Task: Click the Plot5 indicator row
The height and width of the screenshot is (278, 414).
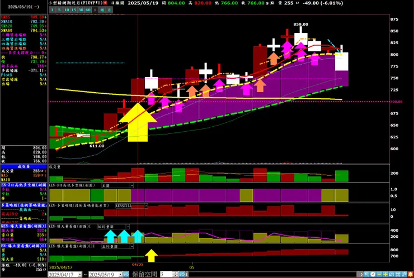Action: [x=23, y=75]
